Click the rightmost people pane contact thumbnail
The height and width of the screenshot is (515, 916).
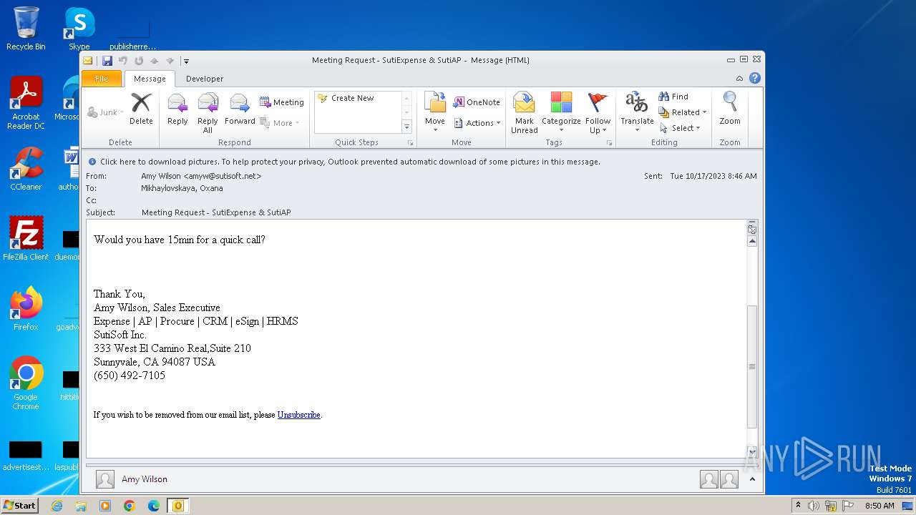(729, 479)
